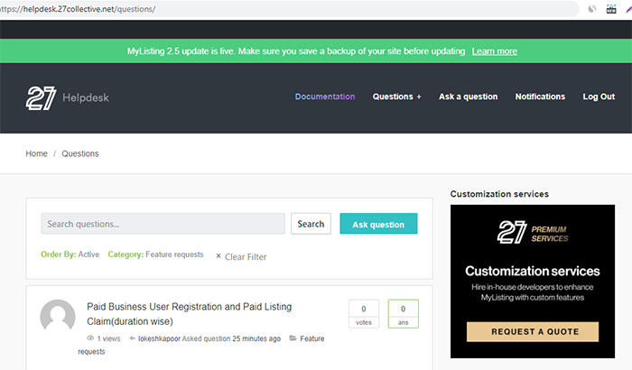
Task: Click the Asked question 25 minutes ago text
Action: pos(231,338)
